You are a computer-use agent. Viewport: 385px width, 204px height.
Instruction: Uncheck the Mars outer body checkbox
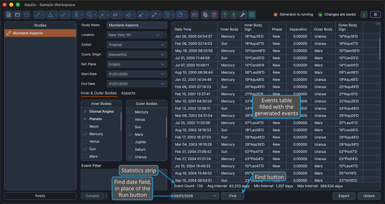tap(130, 135)
